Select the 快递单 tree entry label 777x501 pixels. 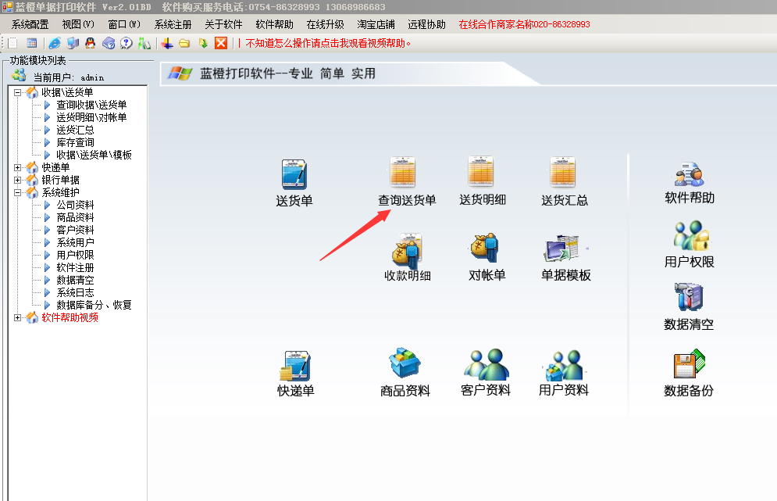[55, 168]
